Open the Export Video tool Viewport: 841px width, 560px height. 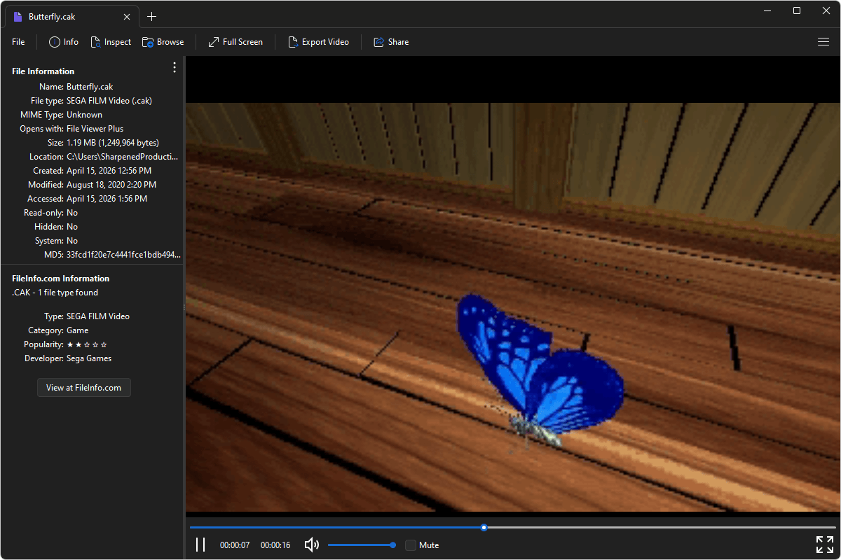(319, 42)
